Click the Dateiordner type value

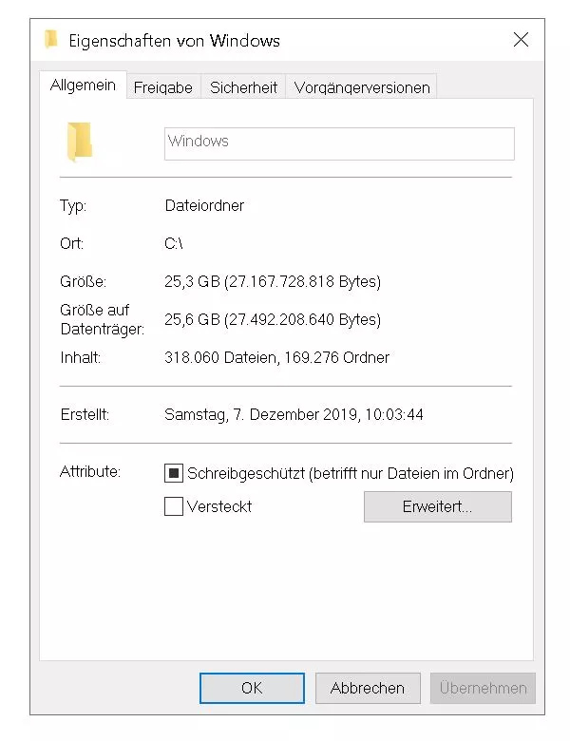[204, 205]
